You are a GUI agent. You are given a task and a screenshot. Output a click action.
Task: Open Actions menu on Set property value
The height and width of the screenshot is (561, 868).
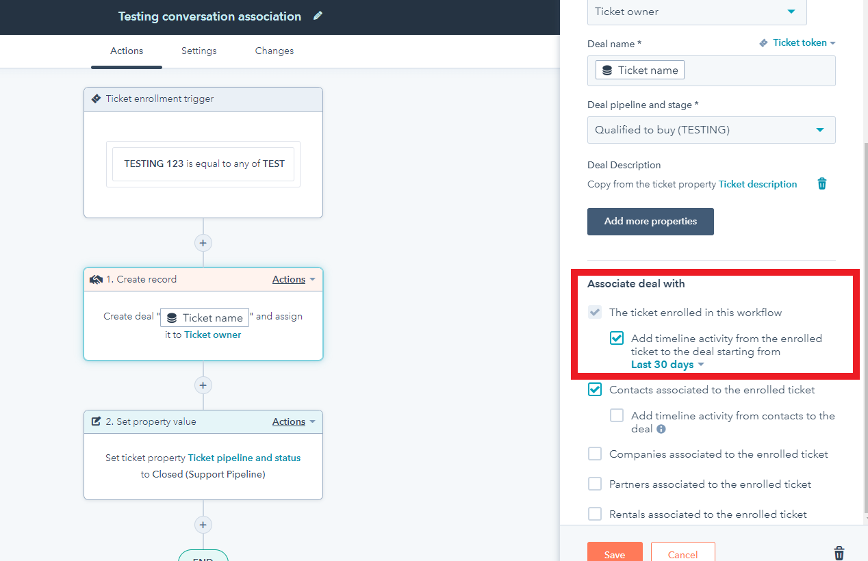coord(294,422)
